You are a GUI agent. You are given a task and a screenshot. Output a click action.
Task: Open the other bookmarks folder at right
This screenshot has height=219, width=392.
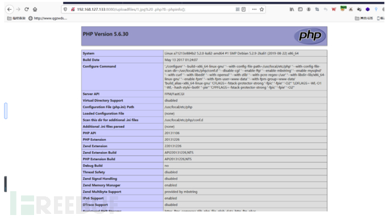click(x=364, y=18)
